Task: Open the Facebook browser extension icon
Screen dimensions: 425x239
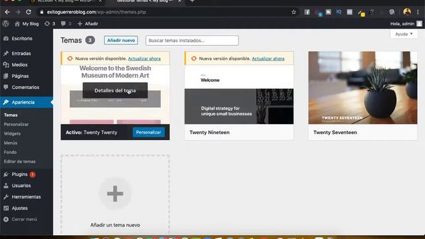Action: 307,12
